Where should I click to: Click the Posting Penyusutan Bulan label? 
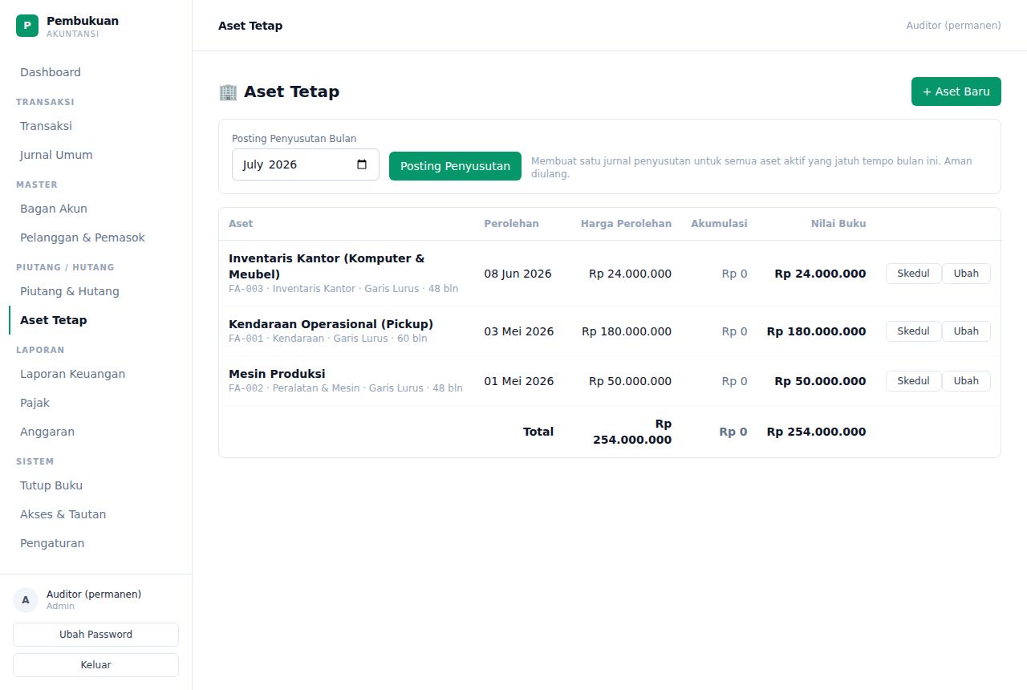(294, 139)
